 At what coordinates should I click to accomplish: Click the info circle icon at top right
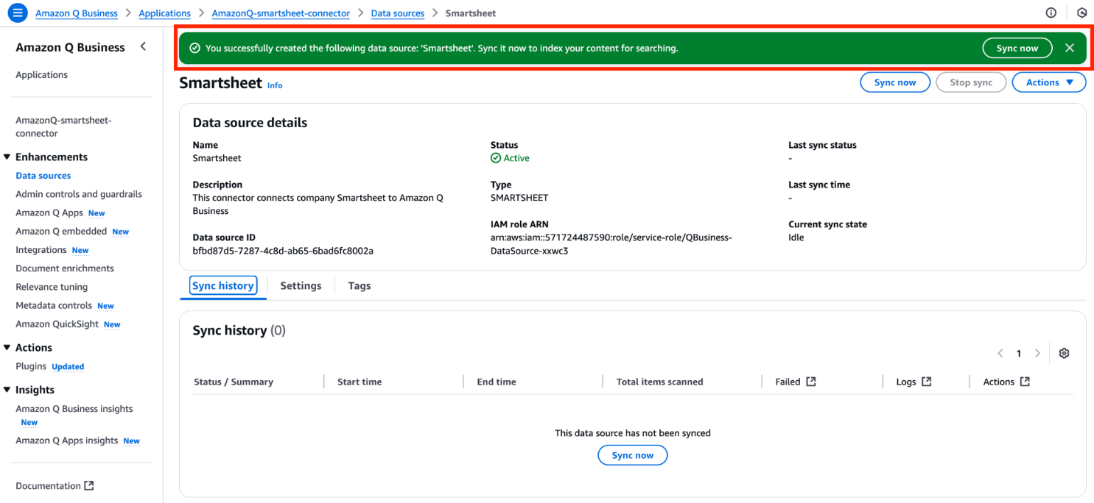1051,13
